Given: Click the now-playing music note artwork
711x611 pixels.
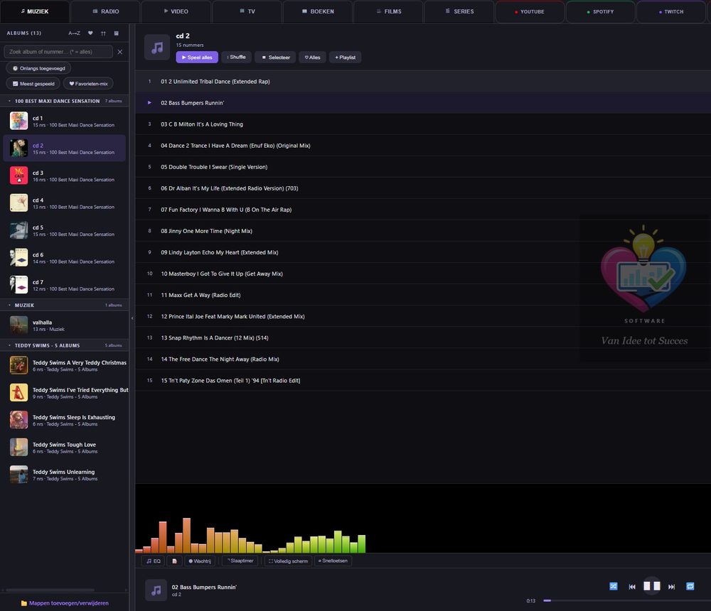Looking at the screenshot, I should 156,590.
